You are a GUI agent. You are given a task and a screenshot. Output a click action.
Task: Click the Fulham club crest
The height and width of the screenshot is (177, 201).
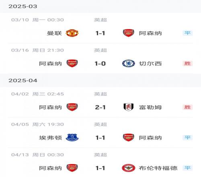[x=129, y=107]
